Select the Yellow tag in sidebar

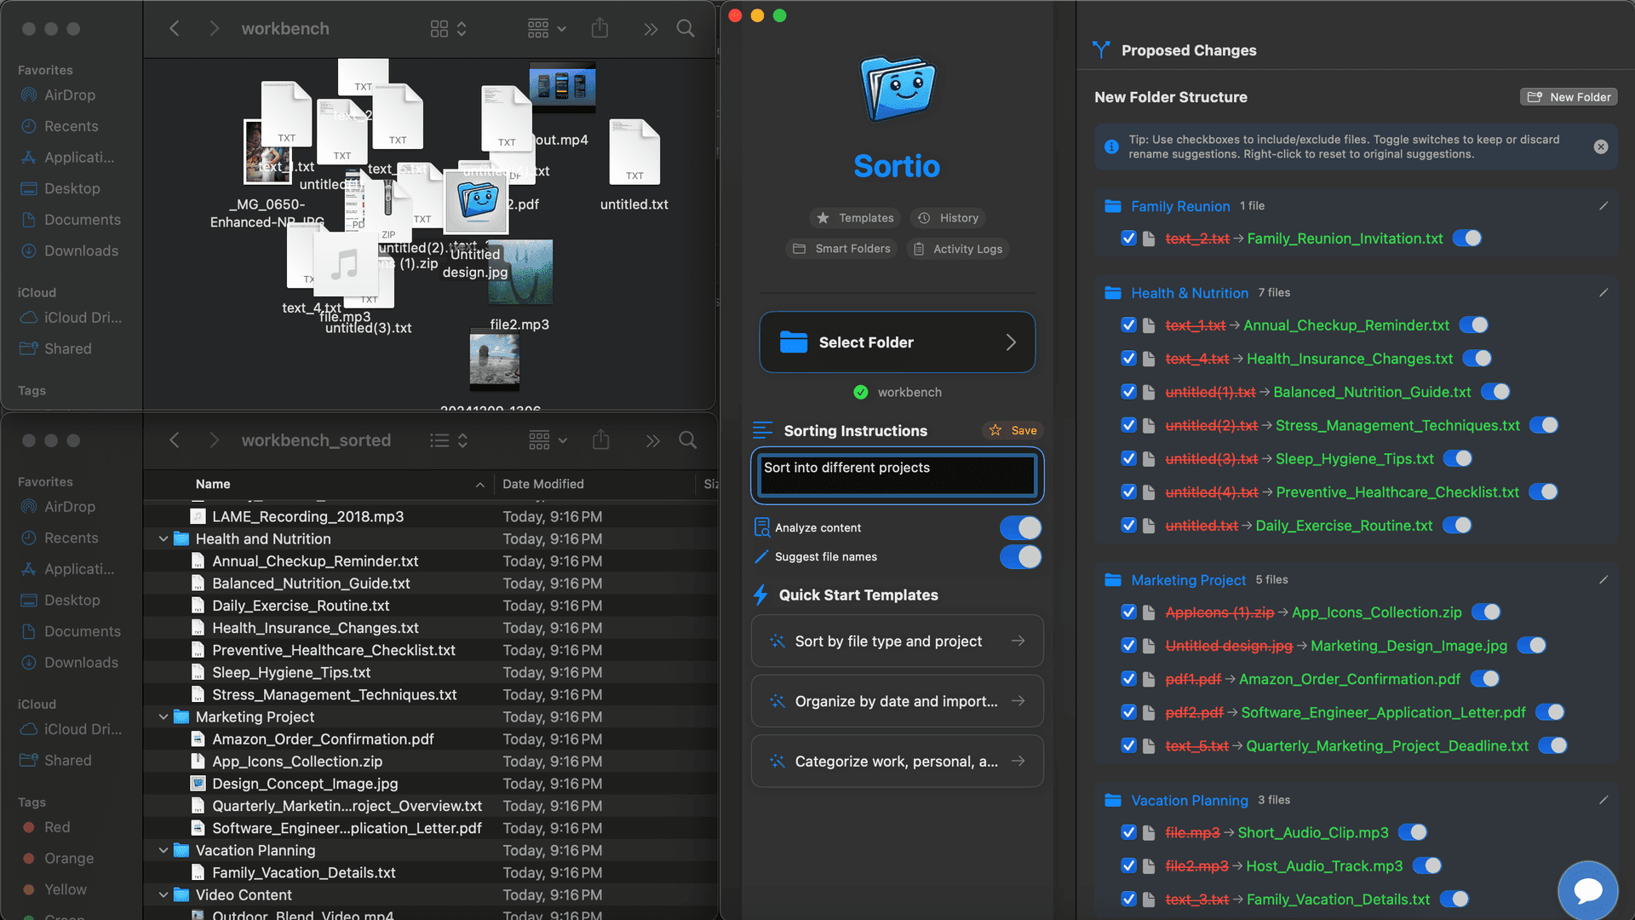pos(65,889)
